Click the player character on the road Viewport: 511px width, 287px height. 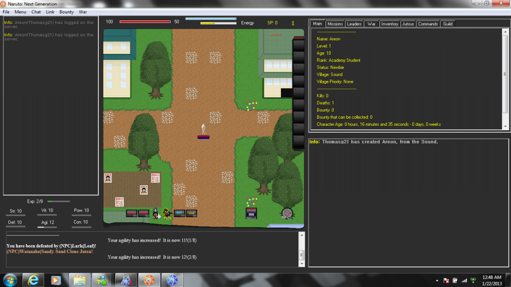click(x=204, y=129)
